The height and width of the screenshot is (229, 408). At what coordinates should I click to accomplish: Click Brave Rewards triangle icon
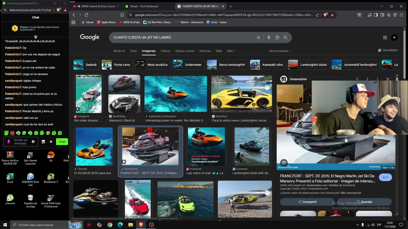tap(332, 15)
